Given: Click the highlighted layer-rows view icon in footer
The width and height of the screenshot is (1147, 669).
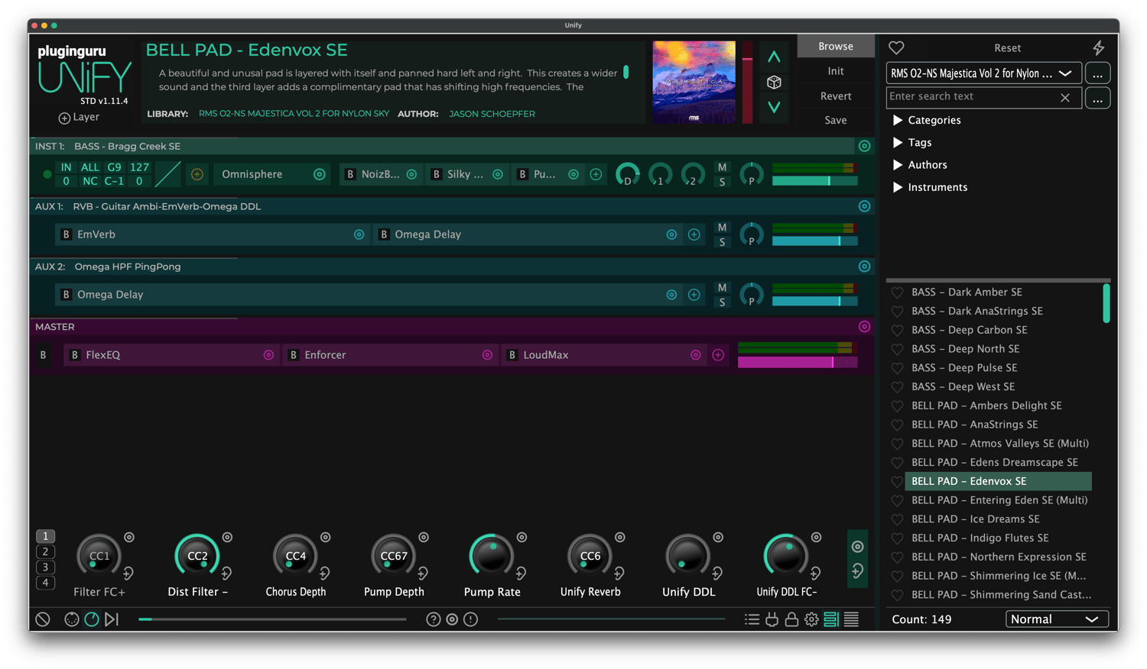Looking at the screenshot, I should point(831,619).
